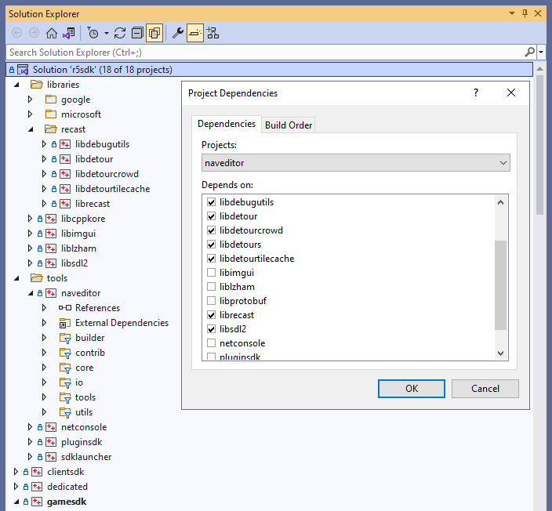The width and height of the screenshot is (552, 511).
Task: Click the Solution Explorer vertical scrollbar thumb
Action: point(539,144)
